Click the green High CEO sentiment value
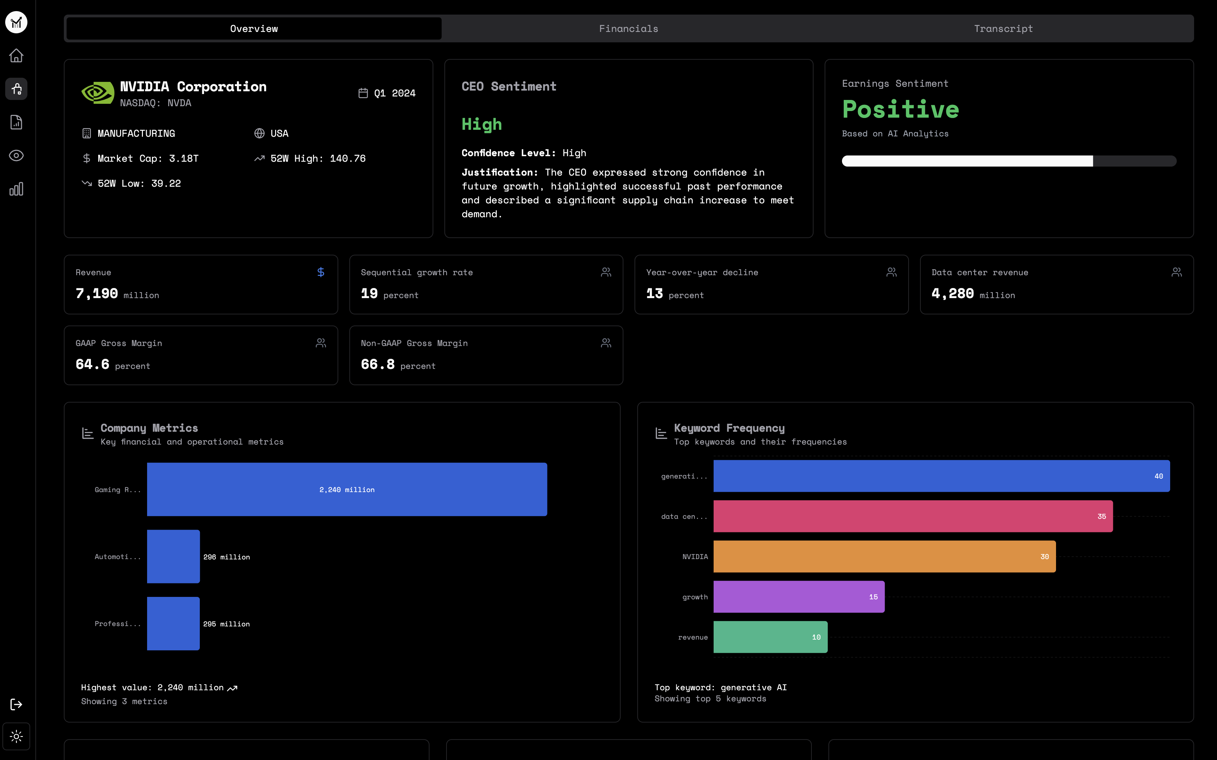Viewport: 1217px width, 760px height. coord(482,125)
